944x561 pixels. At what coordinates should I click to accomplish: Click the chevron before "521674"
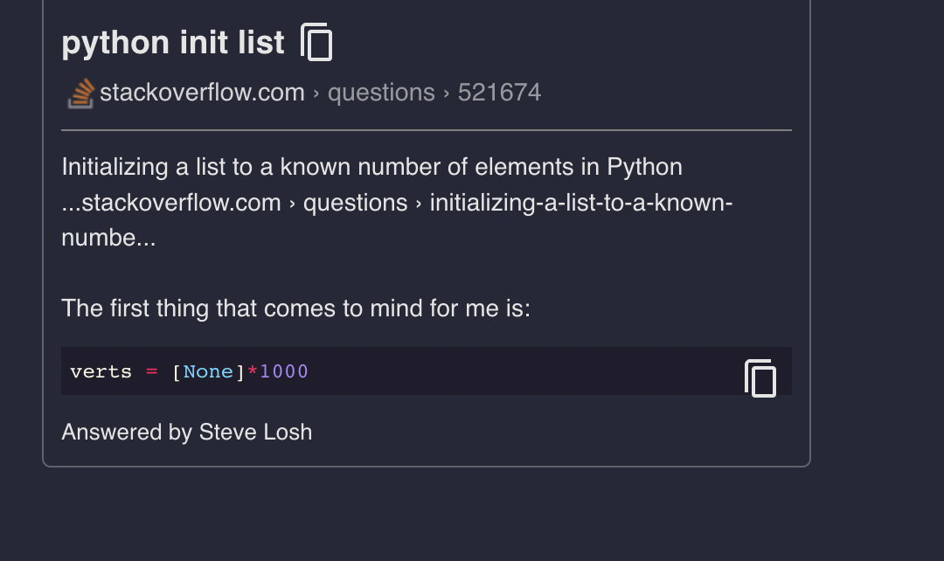point(447,93)
